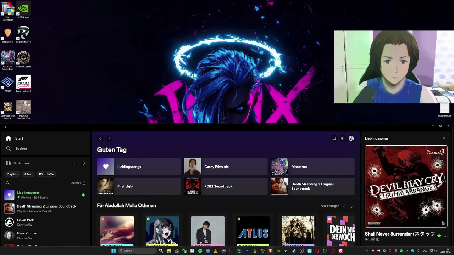Filter library by Künstler*in chip
Image resolution: width=454 pixels, height=255 pixels.
tap(46, 174)
